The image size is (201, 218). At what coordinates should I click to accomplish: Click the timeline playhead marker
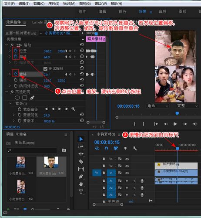click(178, 148)
